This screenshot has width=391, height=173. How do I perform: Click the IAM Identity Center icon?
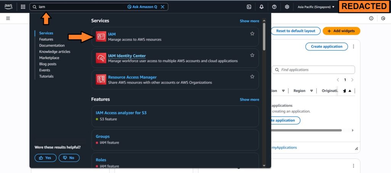(101, 58)
